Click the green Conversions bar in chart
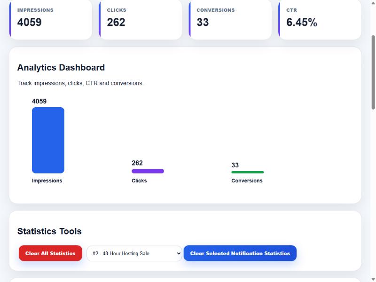The image size is (376, 282). [248, 172]
